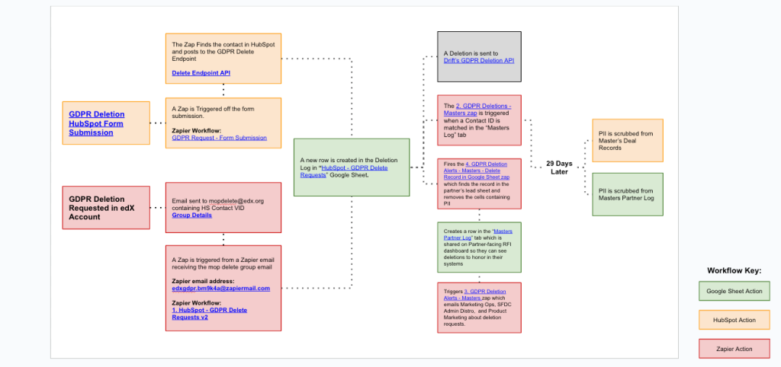Screen dimensions: 781x367
Task: Open 4. GDPR Deletion Alerts delete record link
Action: click(x=480, y=171)
